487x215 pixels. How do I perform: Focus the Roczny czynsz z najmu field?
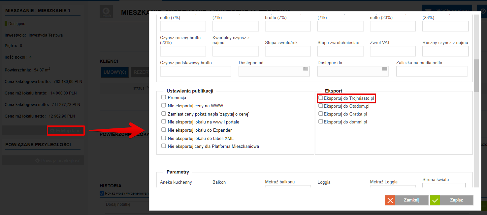[445, 51]
